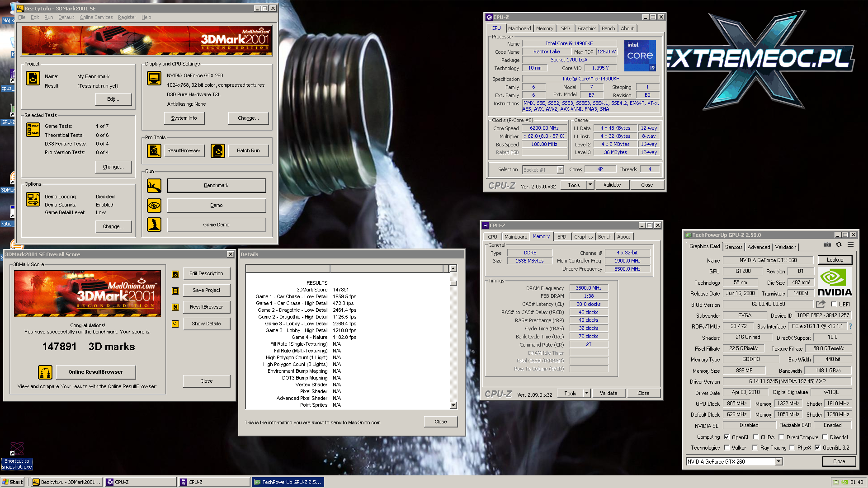Image resolution: width=868 pixels, height=488 pixels.
Task: Toggle the Ray Tracing checkbox
Action: coord(755,448)
